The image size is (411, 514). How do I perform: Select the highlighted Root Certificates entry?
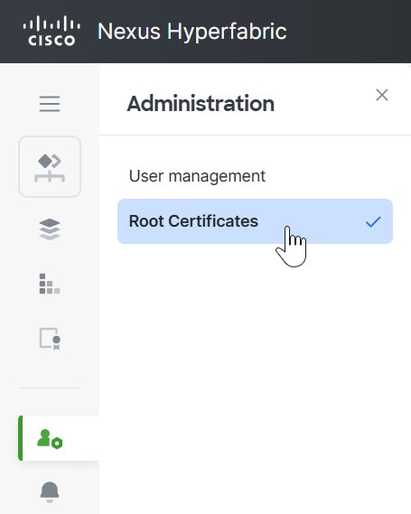255,221
